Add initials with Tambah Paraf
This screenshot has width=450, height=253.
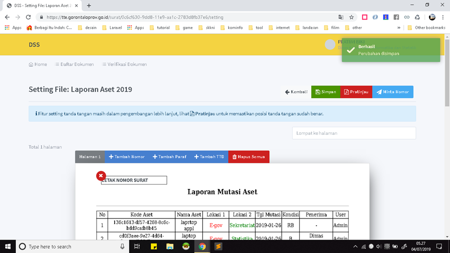(x=169, y=157)
